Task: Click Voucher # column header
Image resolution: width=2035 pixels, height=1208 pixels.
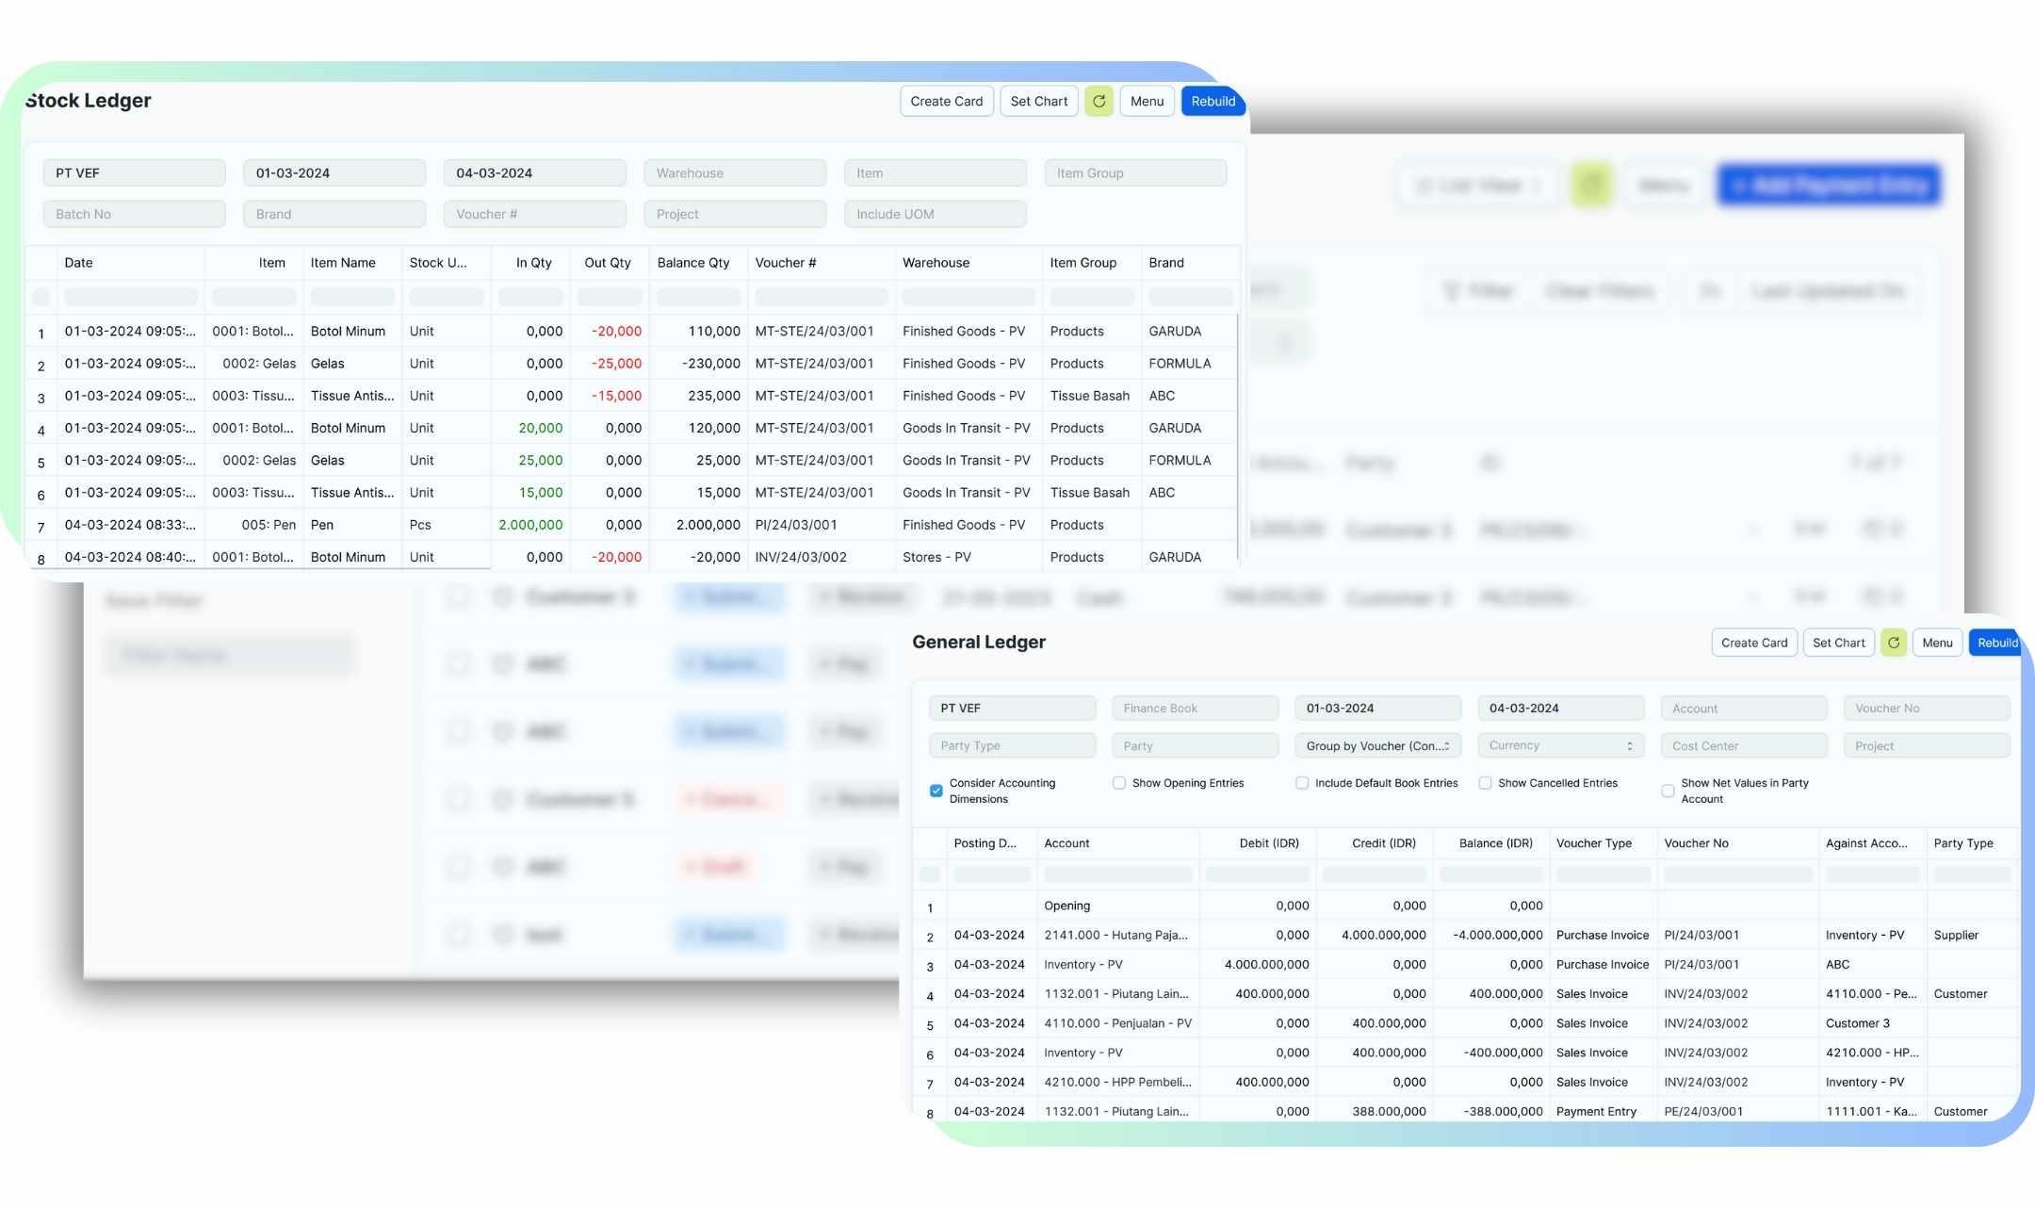Action: [785, 263]
